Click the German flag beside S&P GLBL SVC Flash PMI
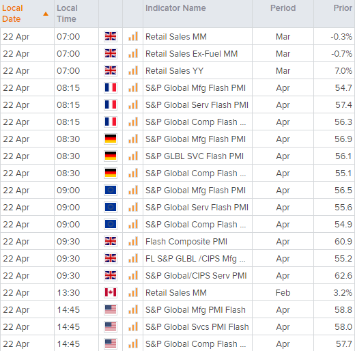 click(x=111, y=156)
